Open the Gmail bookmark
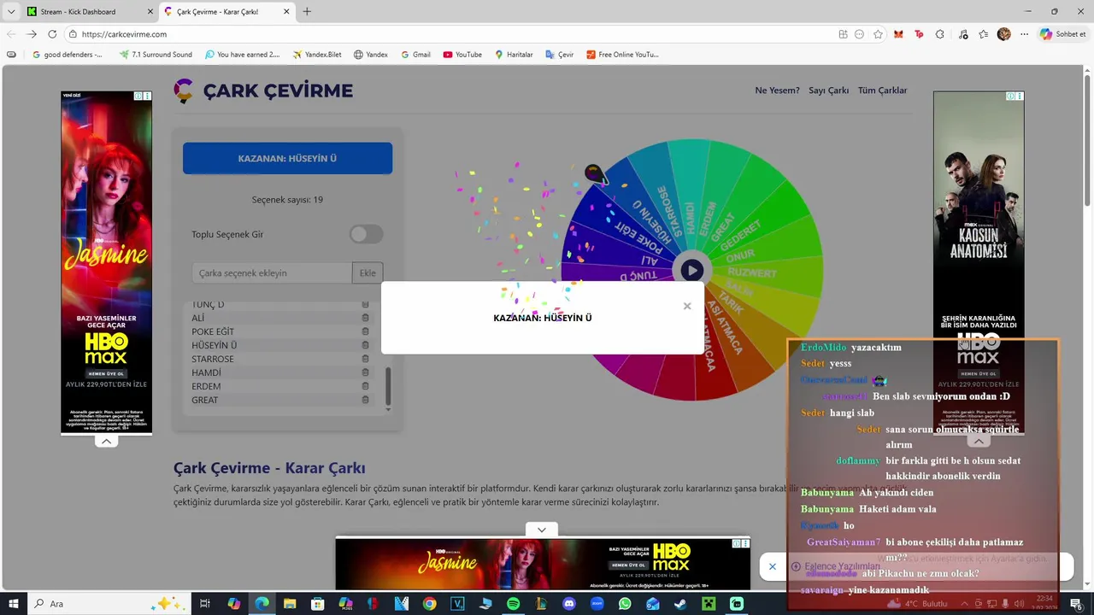 [x=415, y=55]
